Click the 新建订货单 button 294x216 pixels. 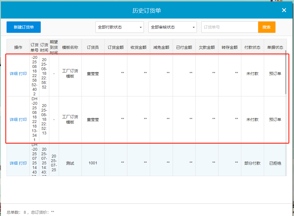[24, 27]
